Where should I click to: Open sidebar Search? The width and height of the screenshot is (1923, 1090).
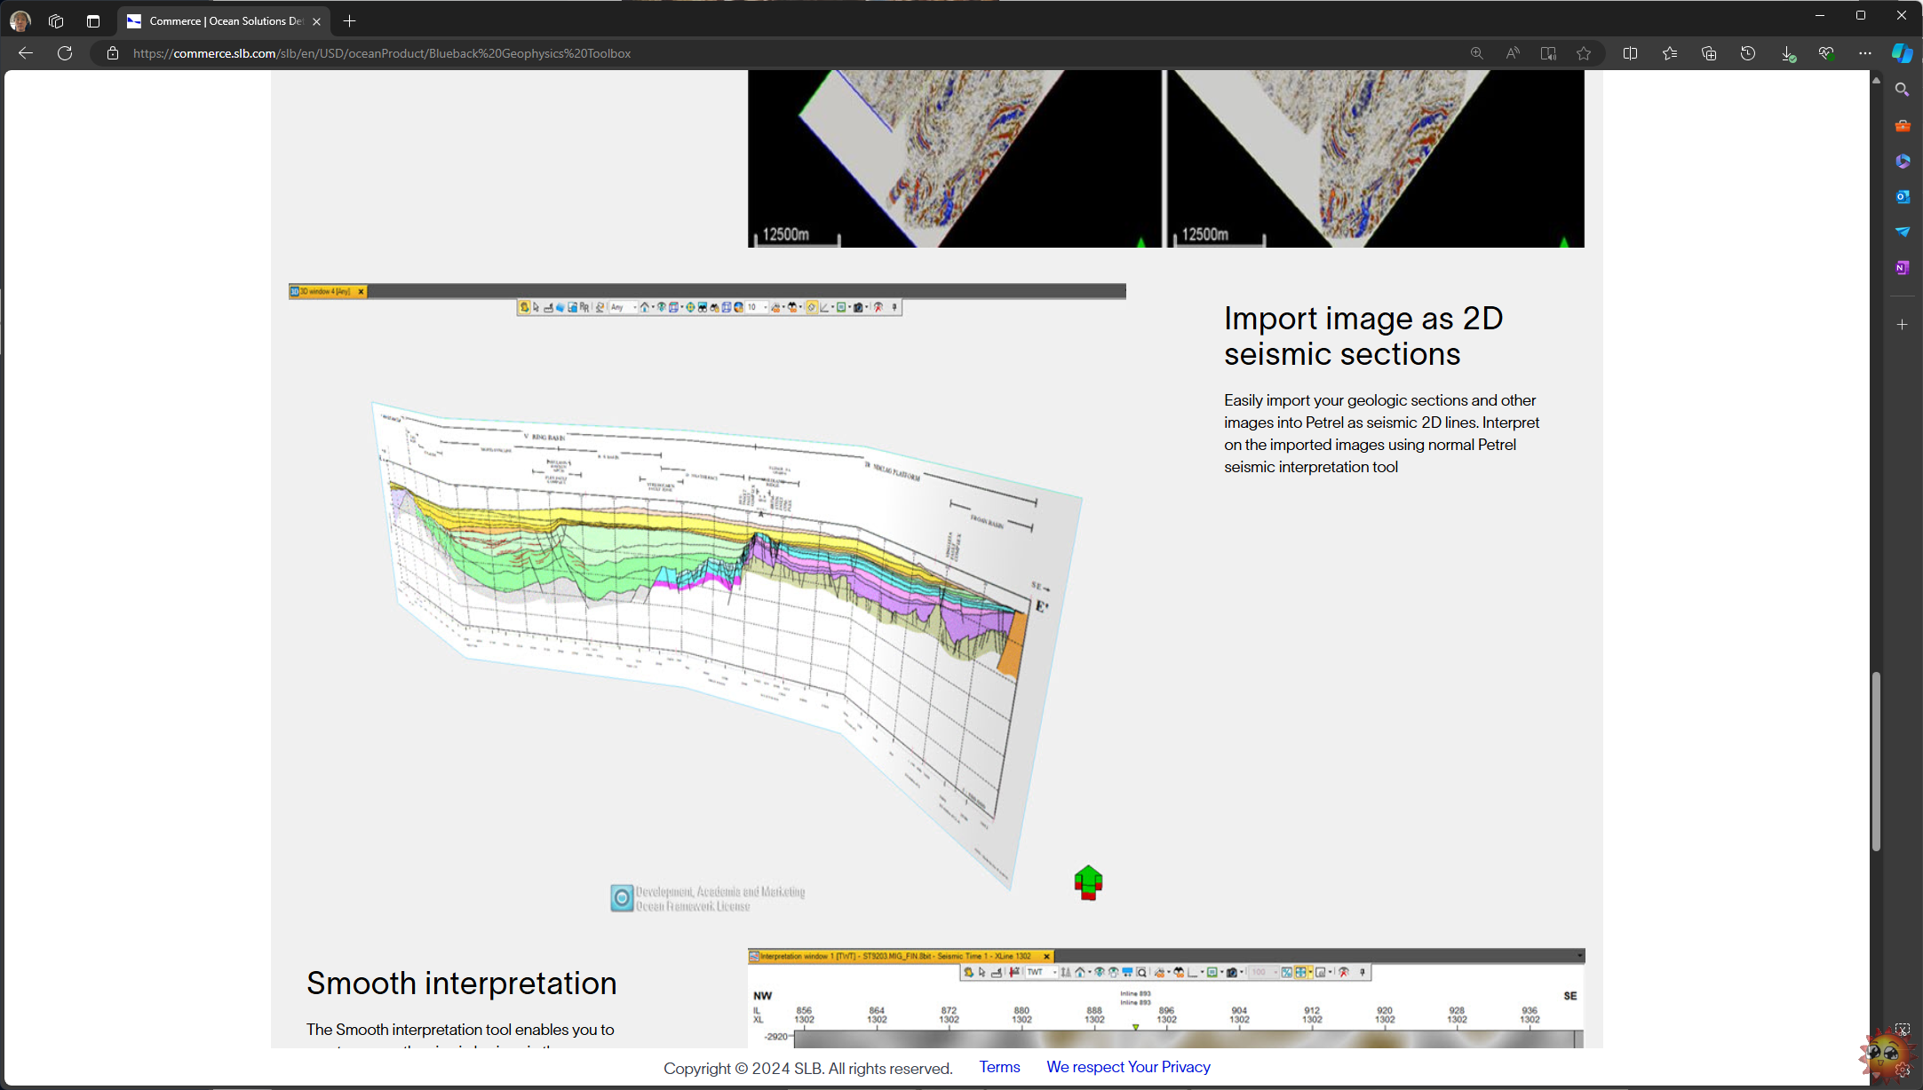click(1903, 90)
